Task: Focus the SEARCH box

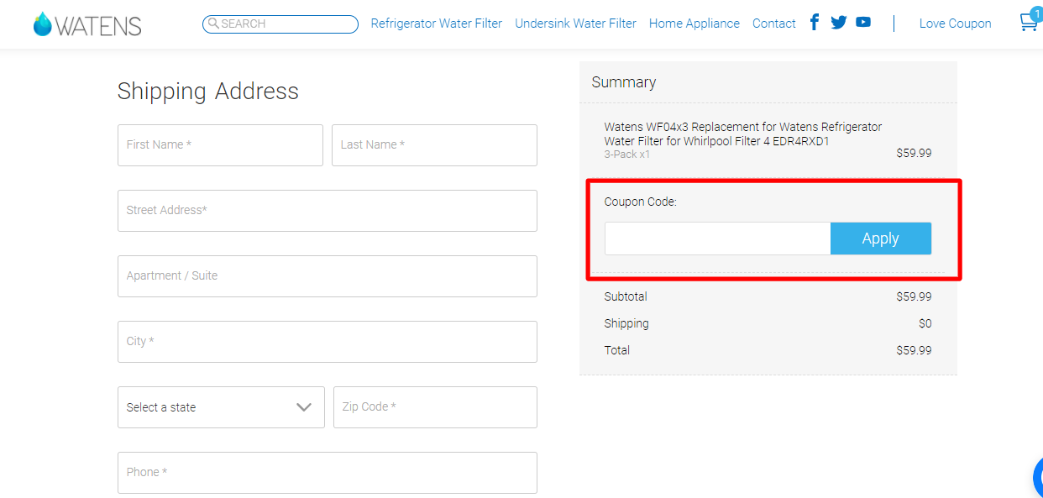Action: click(280, 24)
